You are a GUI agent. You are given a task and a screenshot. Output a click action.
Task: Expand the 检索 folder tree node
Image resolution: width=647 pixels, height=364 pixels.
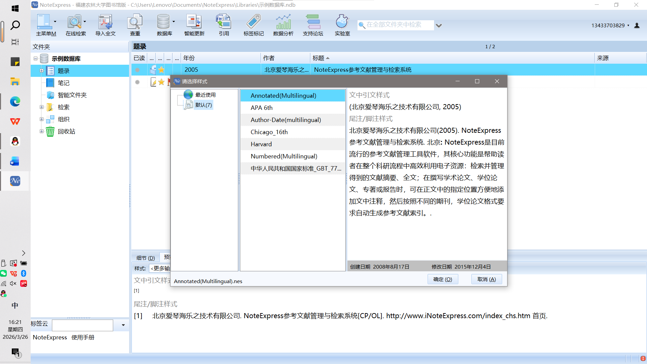(x=41, y=107)
